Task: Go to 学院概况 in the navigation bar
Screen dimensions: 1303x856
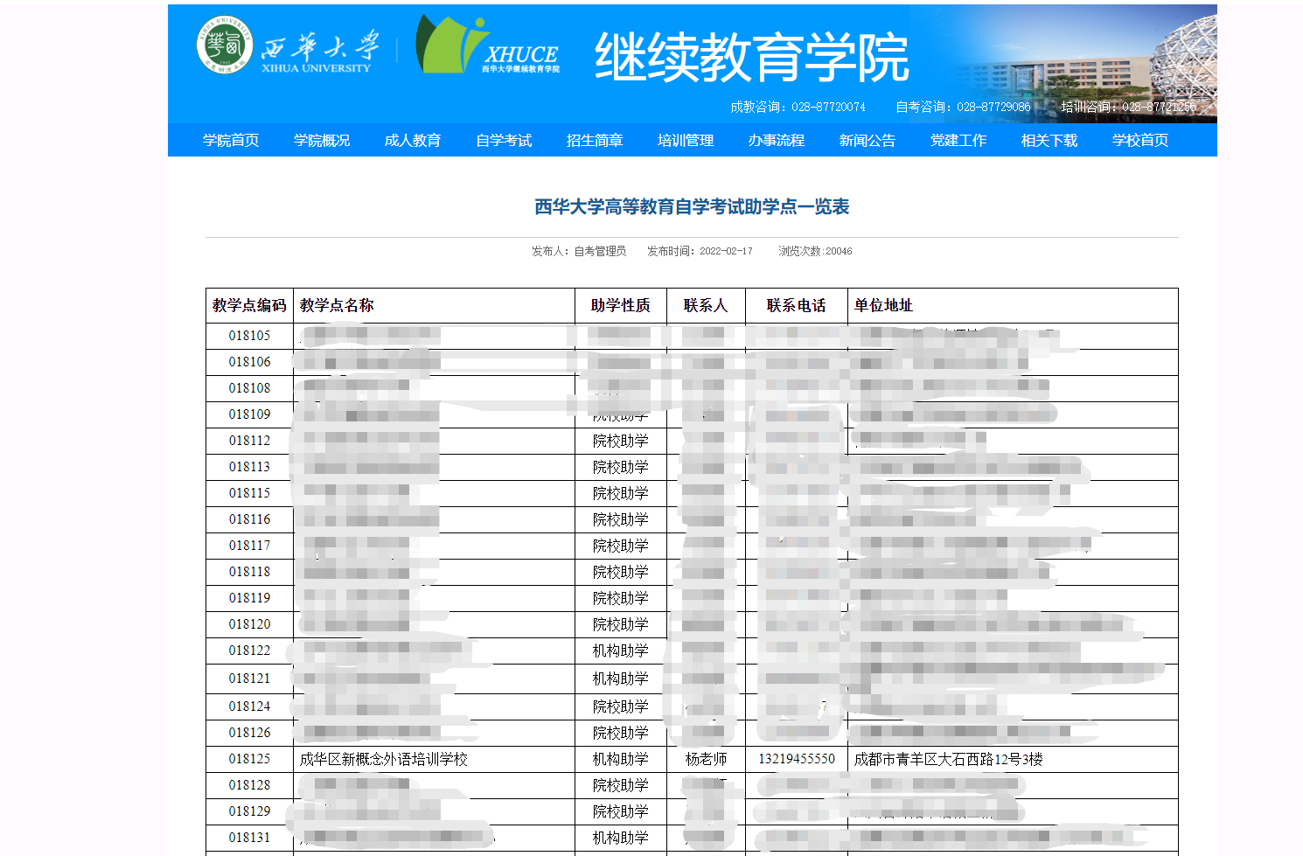Action: (x=322, y=140)
